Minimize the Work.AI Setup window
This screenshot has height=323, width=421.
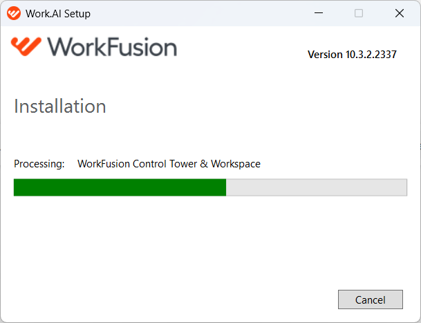tap(319, 13)
